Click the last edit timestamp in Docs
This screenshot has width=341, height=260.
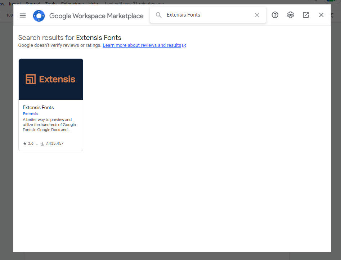pyautogui.click(x=134, y=3)
